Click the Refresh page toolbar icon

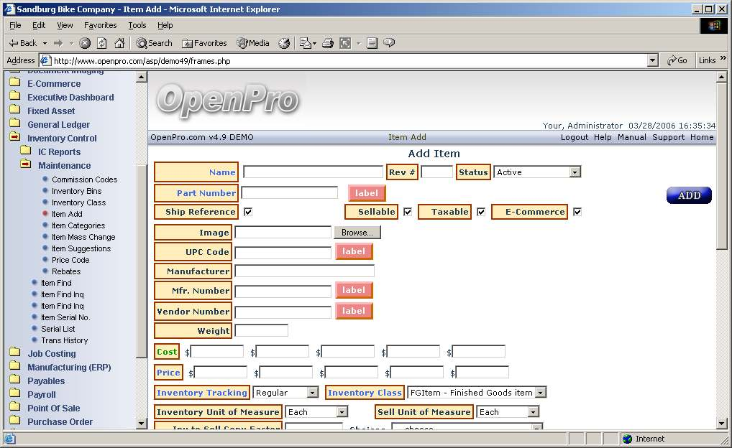(102, 43)
